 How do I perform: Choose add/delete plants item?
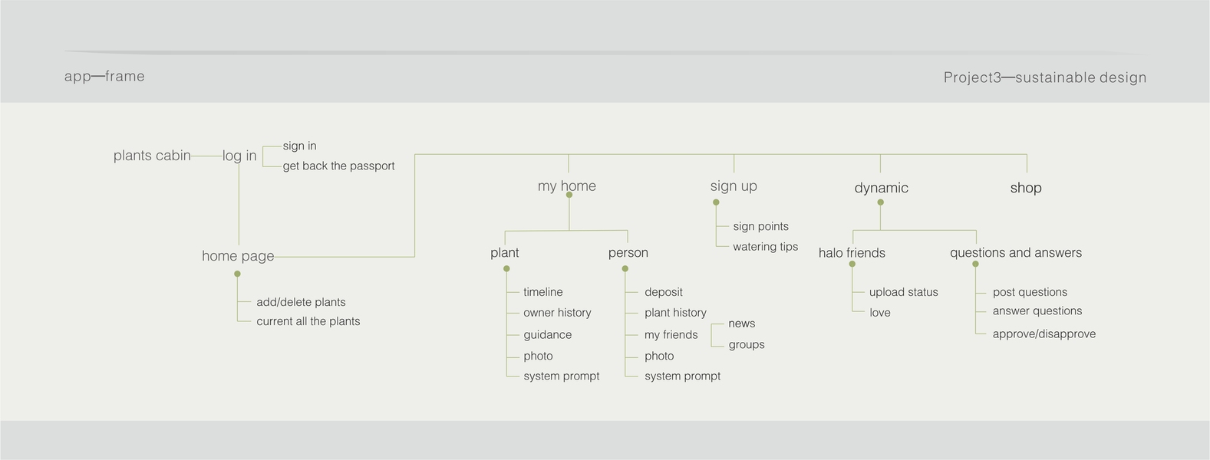[301, 302]
